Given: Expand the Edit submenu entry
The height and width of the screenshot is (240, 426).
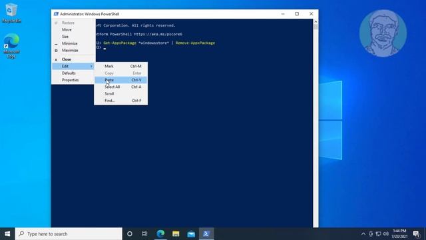Looking at the screenshot, I should [x=73, y=66].
